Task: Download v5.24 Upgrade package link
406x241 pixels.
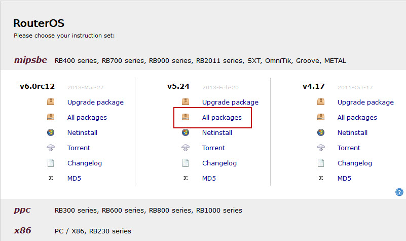Action: pos(231,102)
